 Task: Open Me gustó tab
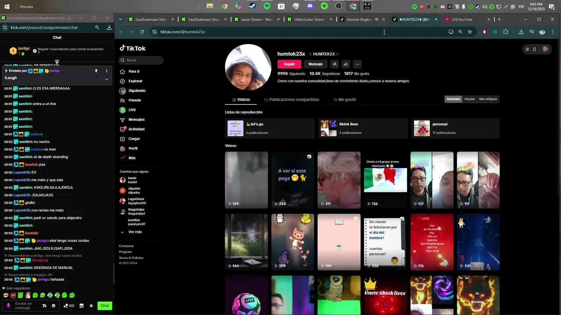click(x=344, y=100)
